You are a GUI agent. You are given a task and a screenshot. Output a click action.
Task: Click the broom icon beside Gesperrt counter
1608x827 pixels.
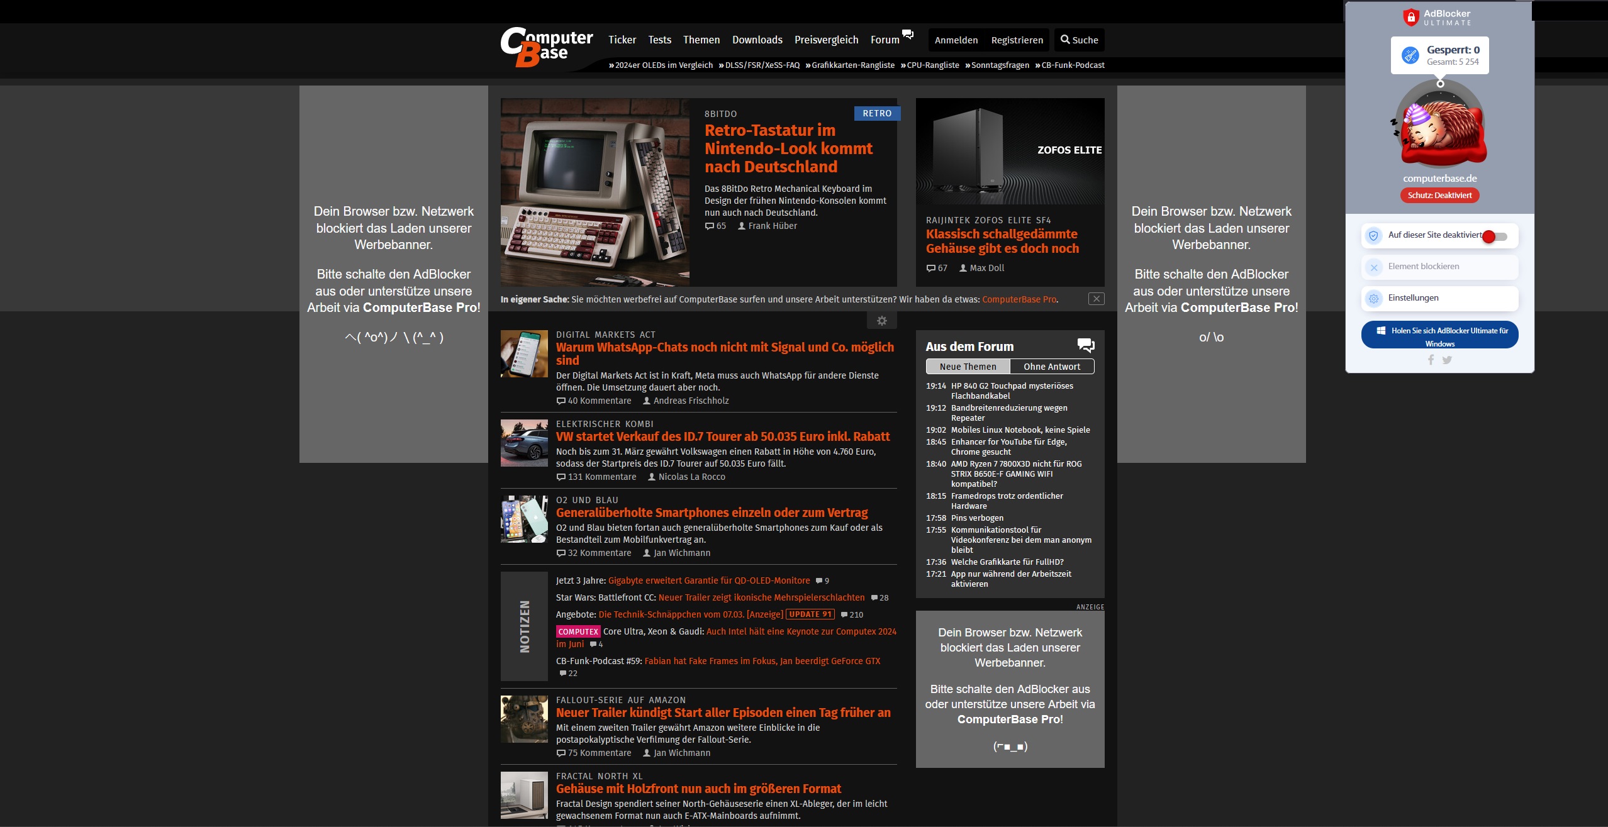pos(1410,55)
